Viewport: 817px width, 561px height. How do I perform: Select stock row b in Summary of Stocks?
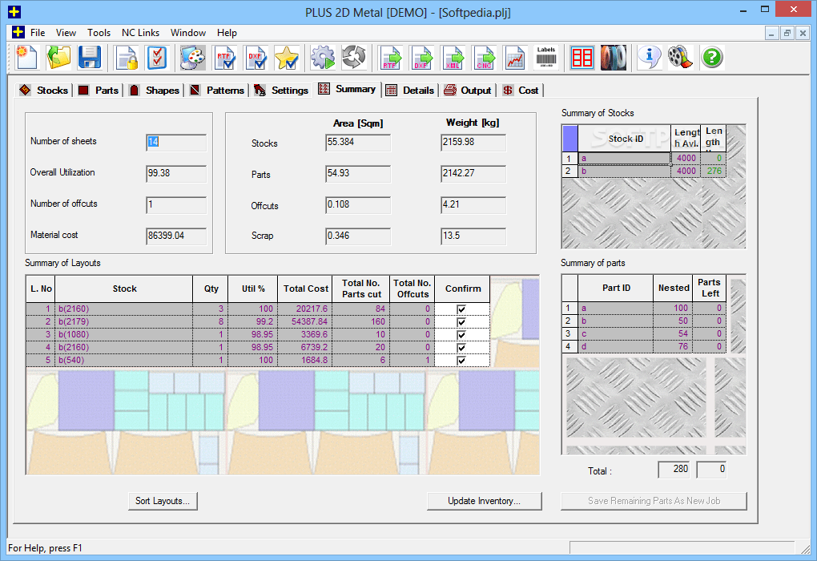tap(643, 171)
